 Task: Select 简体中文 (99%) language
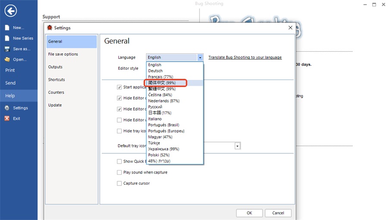click(175, 83)
